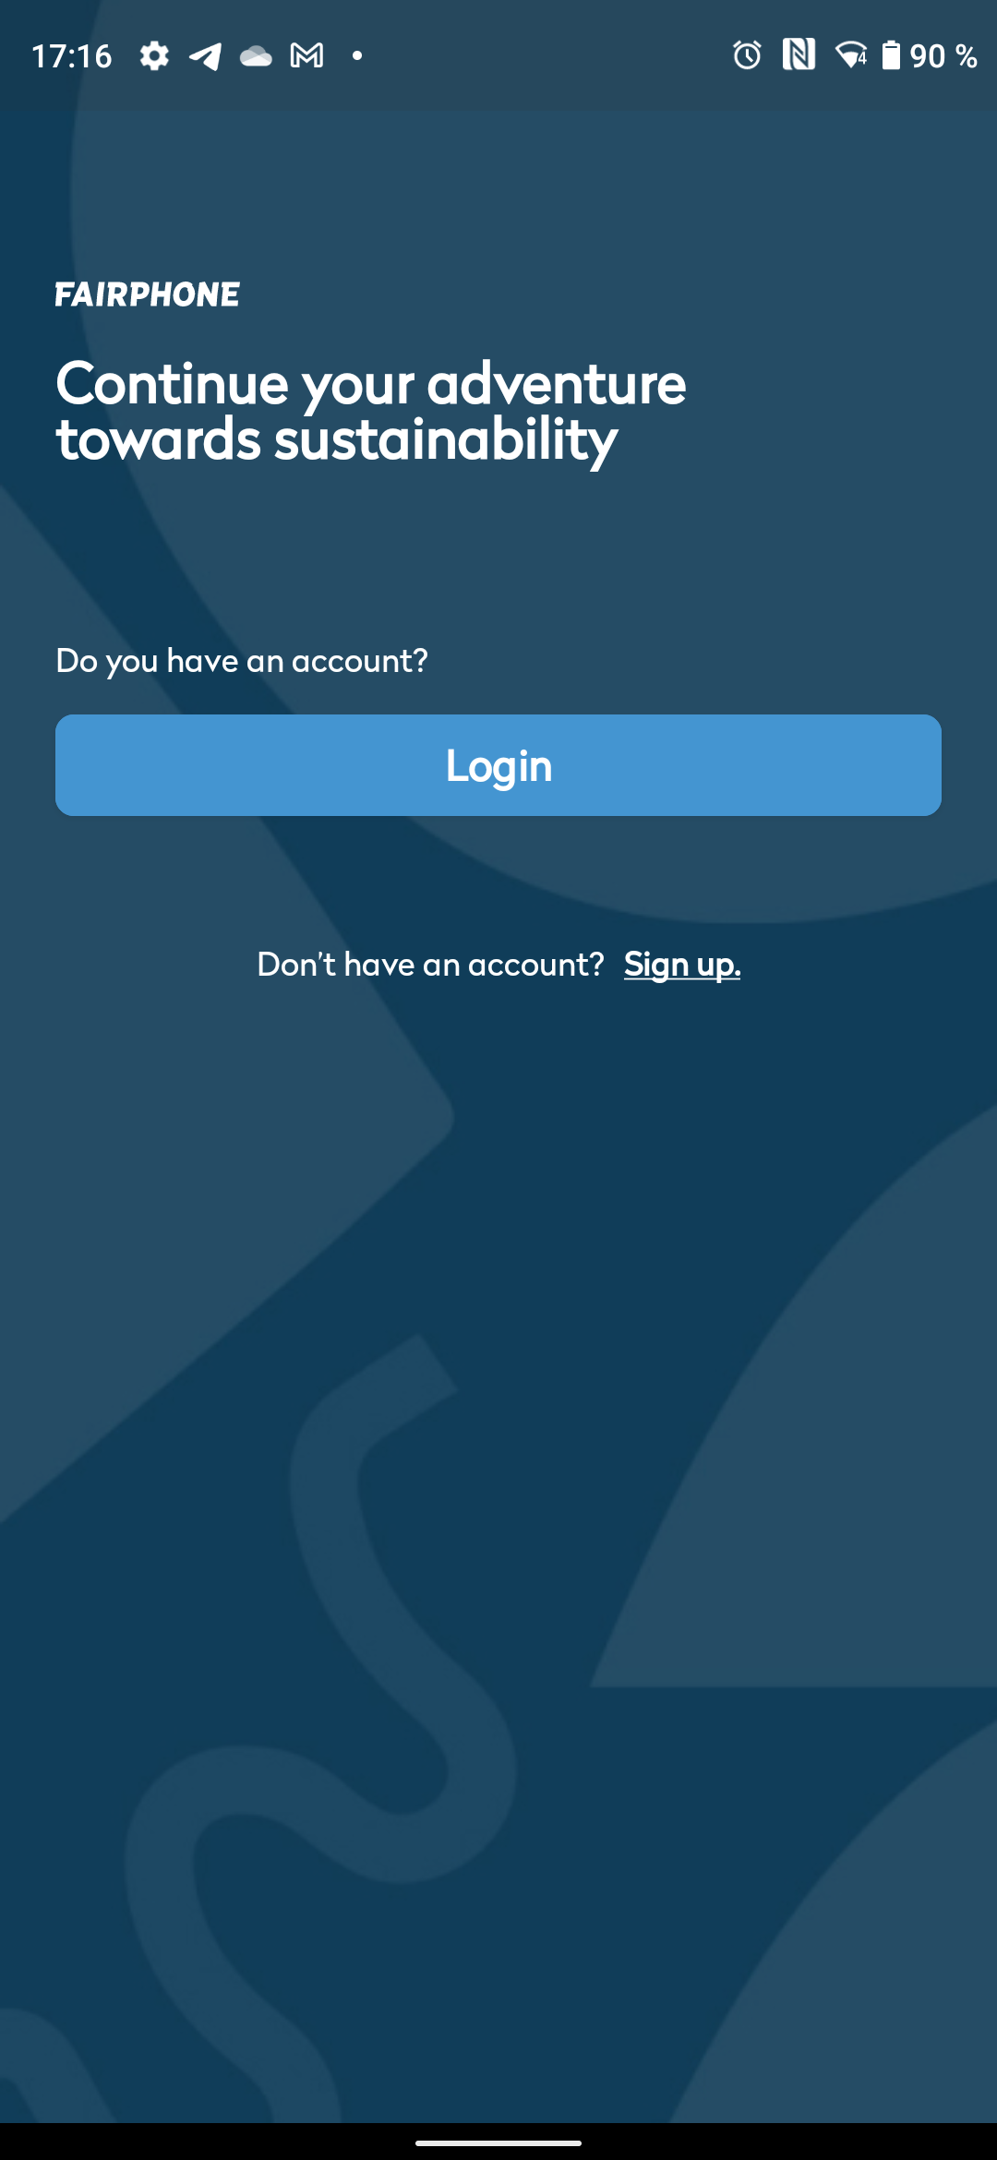Tap the Fairphone logo
997x2160 pixels.
click(147, 294)
